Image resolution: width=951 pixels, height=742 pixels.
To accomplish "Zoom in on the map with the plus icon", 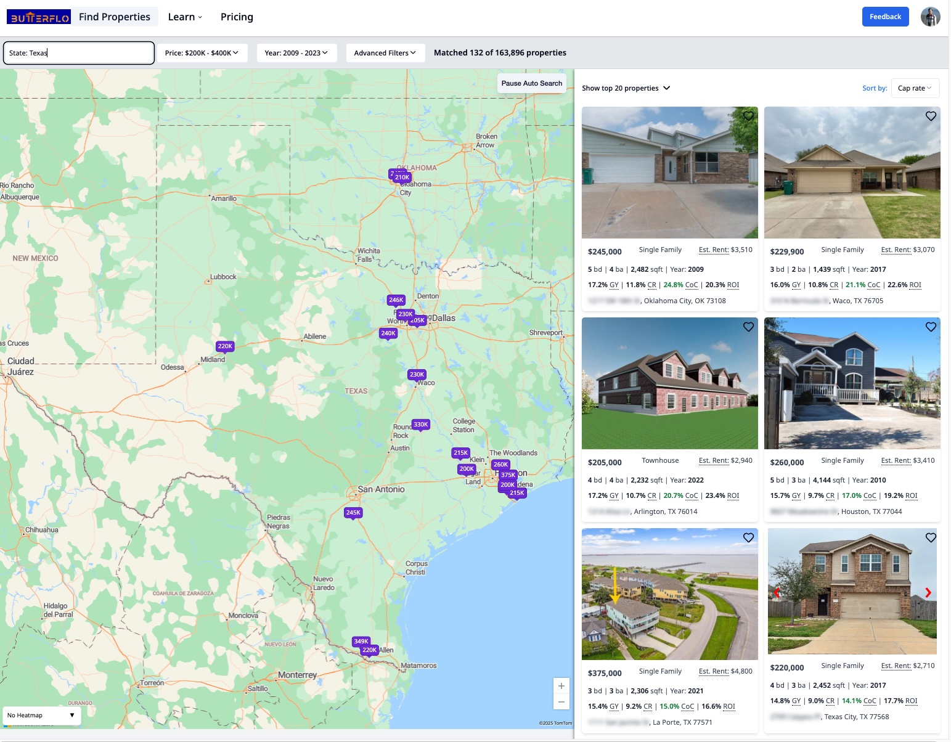I will click(x=561, y=685).
